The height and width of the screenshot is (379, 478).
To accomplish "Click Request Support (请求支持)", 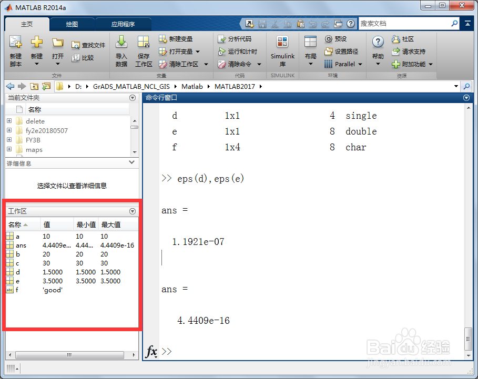I will (x=409, y=52).
